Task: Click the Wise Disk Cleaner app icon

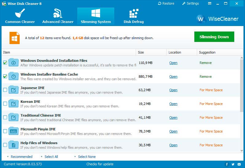Action: click(4, 3)
